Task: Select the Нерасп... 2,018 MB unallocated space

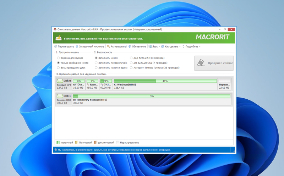Action: tap(224, 84)
